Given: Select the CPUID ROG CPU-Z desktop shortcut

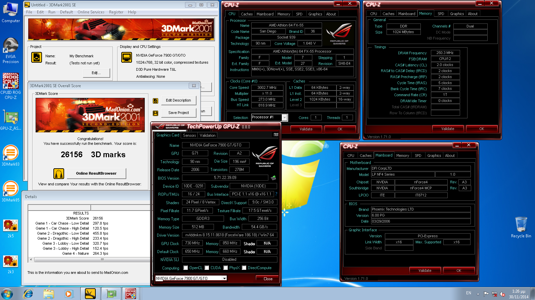Looking at the screenshot, I should click(x=11, y=86).
